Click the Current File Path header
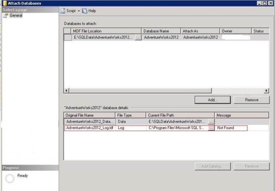275x191 pixels. click(x=180, y=115)
